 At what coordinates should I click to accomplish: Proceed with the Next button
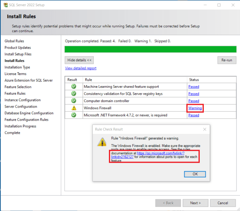click(x=195, y=203)
